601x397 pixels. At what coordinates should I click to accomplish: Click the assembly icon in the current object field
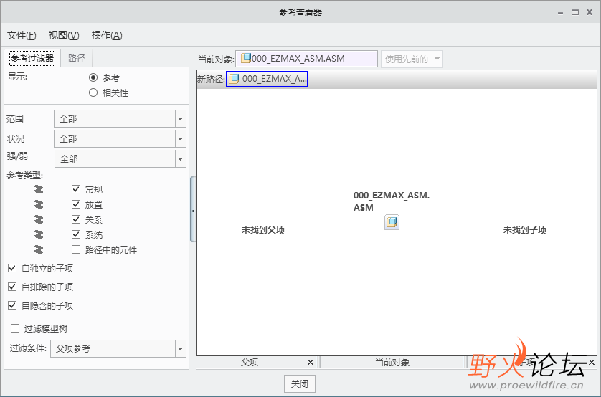click(246, 58)
